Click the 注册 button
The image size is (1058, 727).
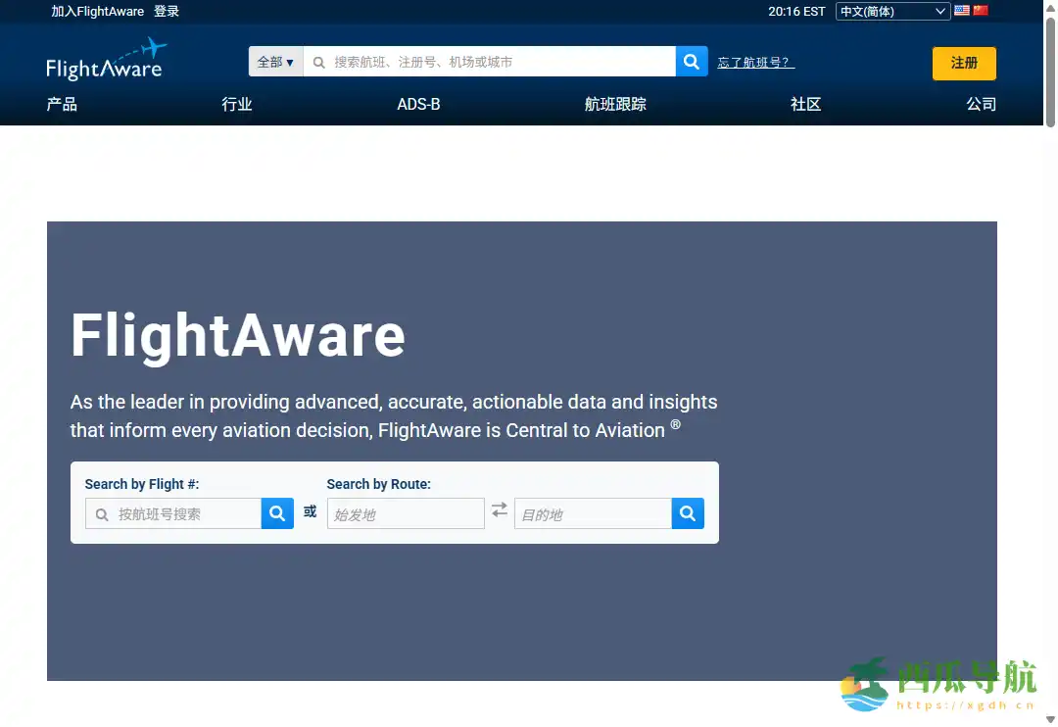point(964,63)
